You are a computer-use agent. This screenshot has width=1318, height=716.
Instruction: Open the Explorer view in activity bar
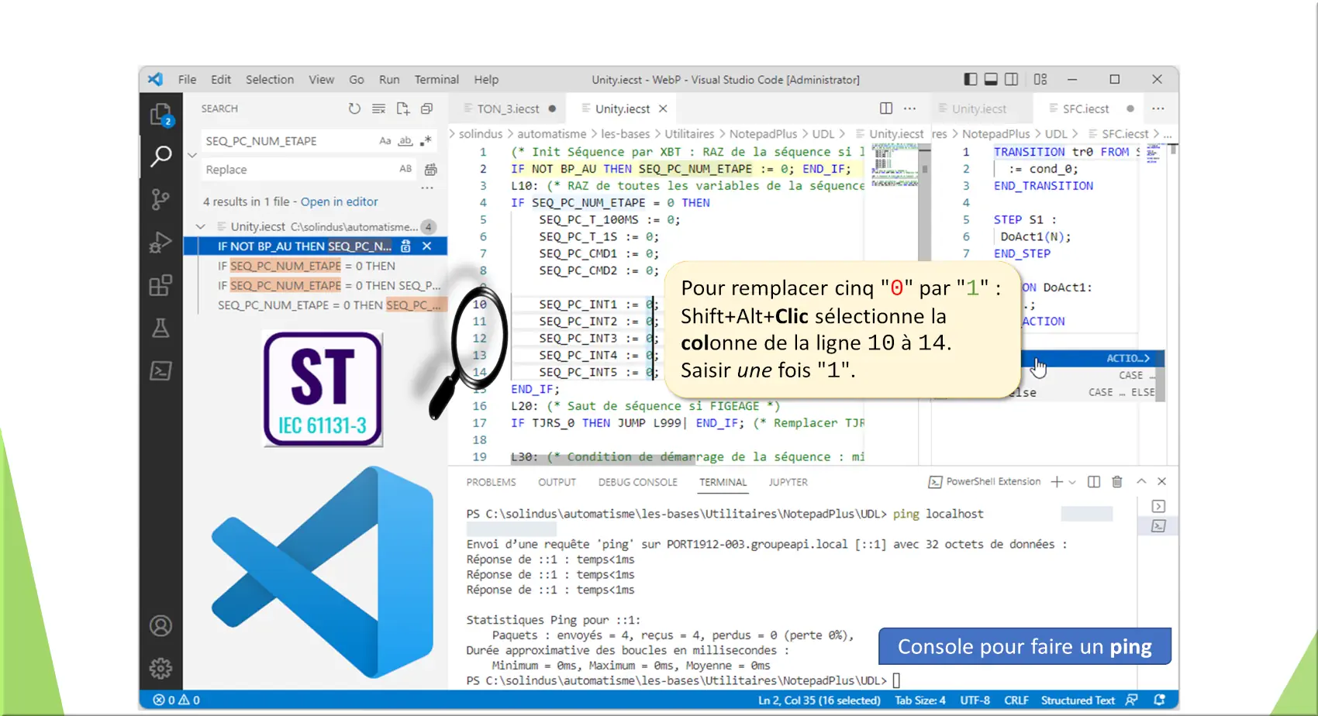(x=160, y=115)
